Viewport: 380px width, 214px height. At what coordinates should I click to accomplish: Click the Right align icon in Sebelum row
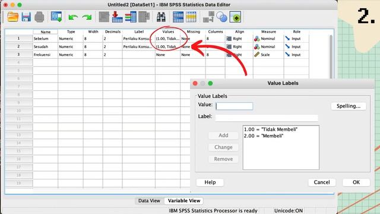tap(229, 39)
